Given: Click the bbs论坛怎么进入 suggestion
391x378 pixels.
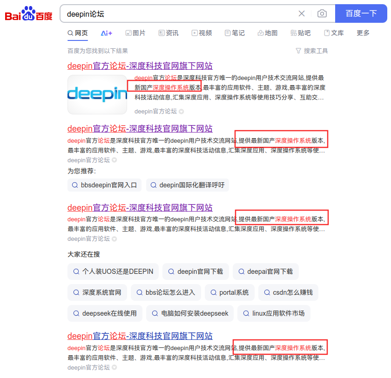Looking at the screenshot, I should click(166, 292).
